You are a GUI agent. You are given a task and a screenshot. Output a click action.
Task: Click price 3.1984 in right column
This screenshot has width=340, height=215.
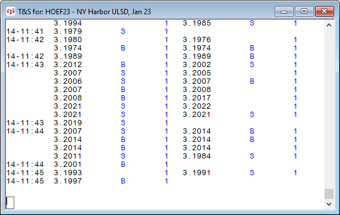click(197, 156)
